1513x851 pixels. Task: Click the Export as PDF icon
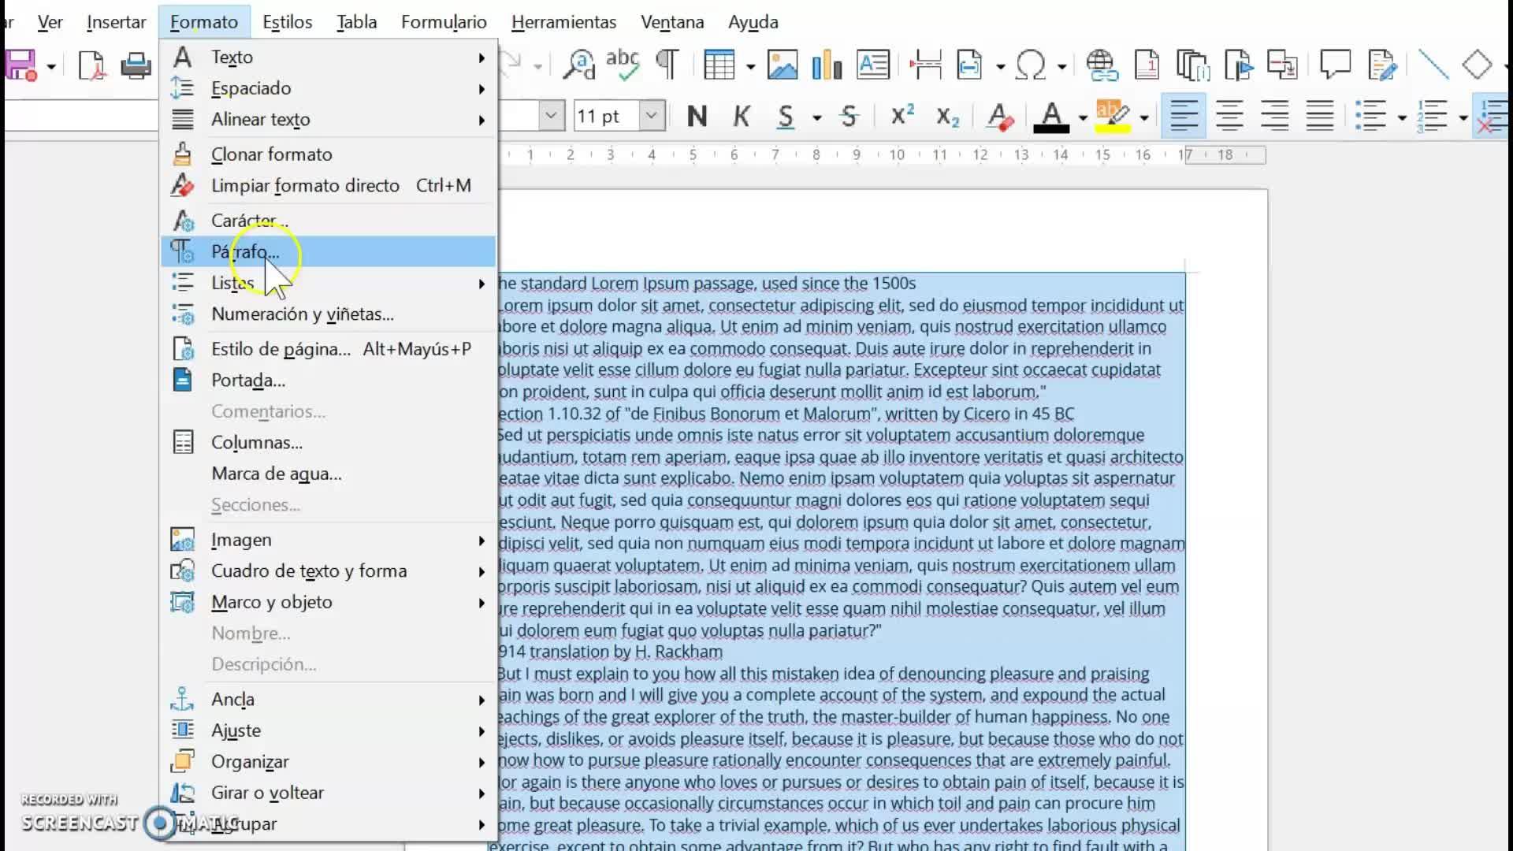(x=92, y=65)
